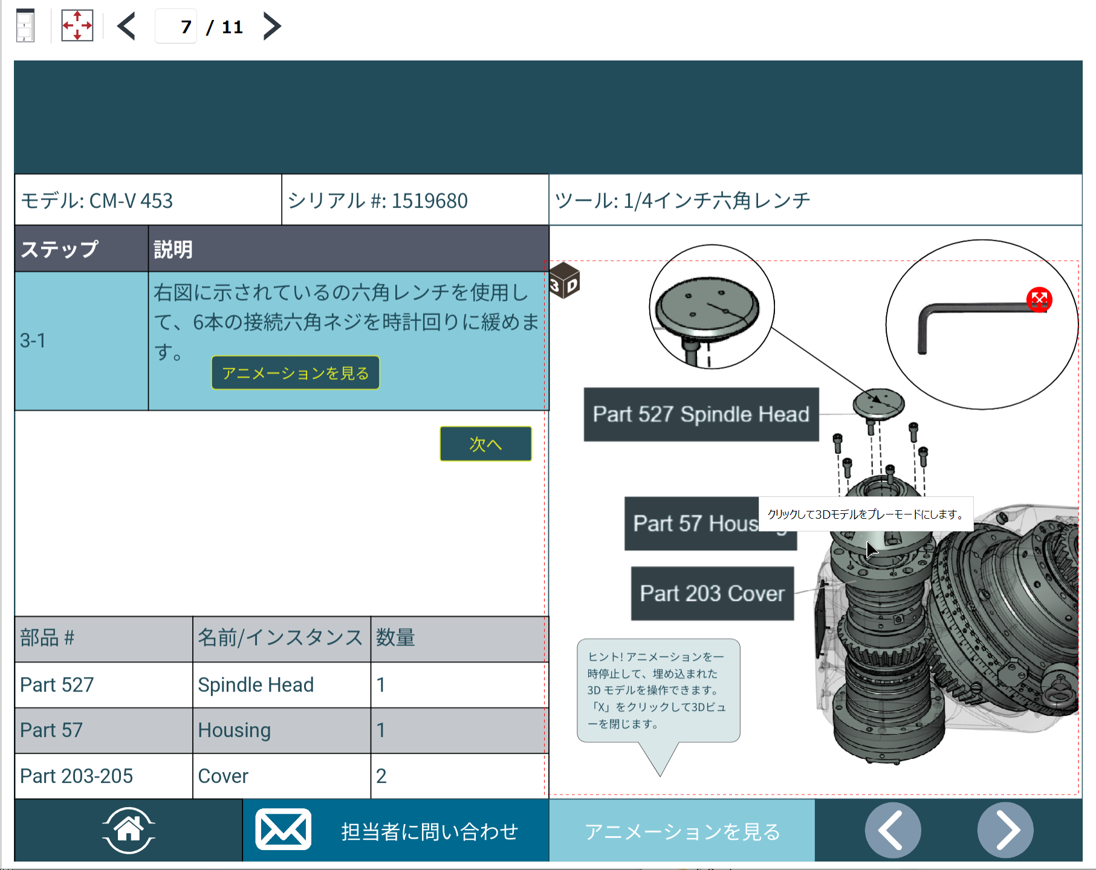Select step cell 3-1
The width and height of the screenshot is (1096, 870).
click(x=82, y=341)
